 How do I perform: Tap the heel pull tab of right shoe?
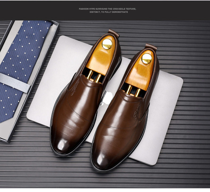pos(151,47)
